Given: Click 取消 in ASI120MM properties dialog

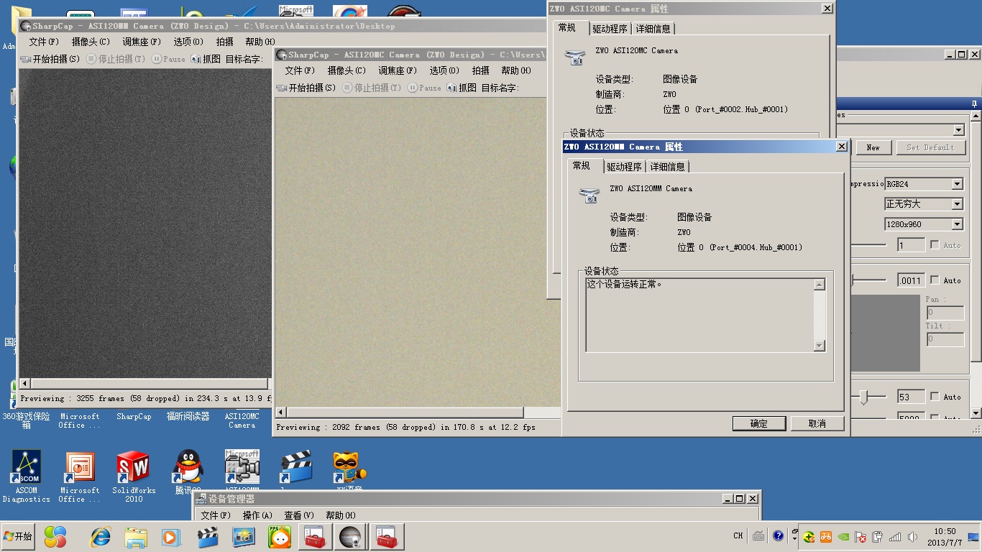Looking at the screenshot, I should [x=817, y=423].
